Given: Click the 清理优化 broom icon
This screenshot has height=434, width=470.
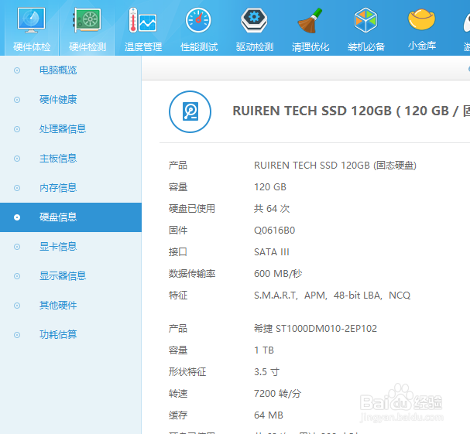Looking at the screenshot, I should click(x=310, y=20).
